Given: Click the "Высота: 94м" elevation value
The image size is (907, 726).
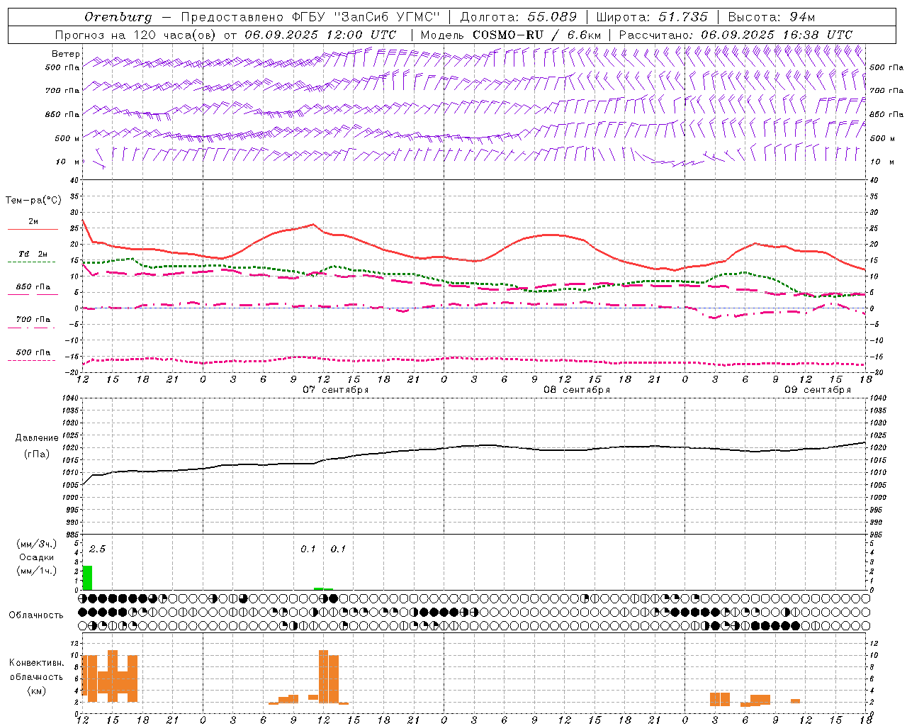Looking at the screenshot, I should tap(772, 17).
